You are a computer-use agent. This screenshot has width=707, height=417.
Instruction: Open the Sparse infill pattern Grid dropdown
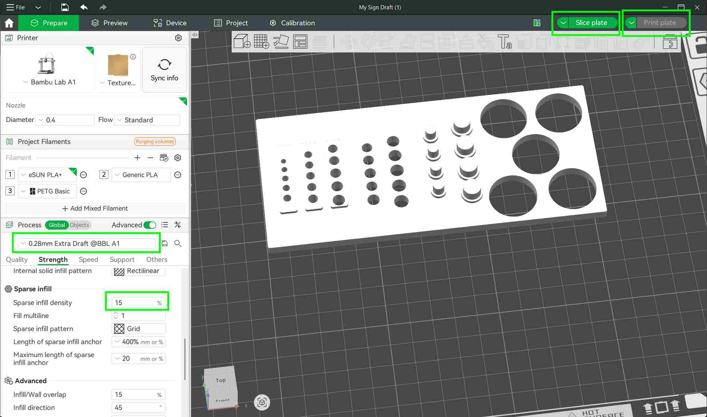coord(139,328)
